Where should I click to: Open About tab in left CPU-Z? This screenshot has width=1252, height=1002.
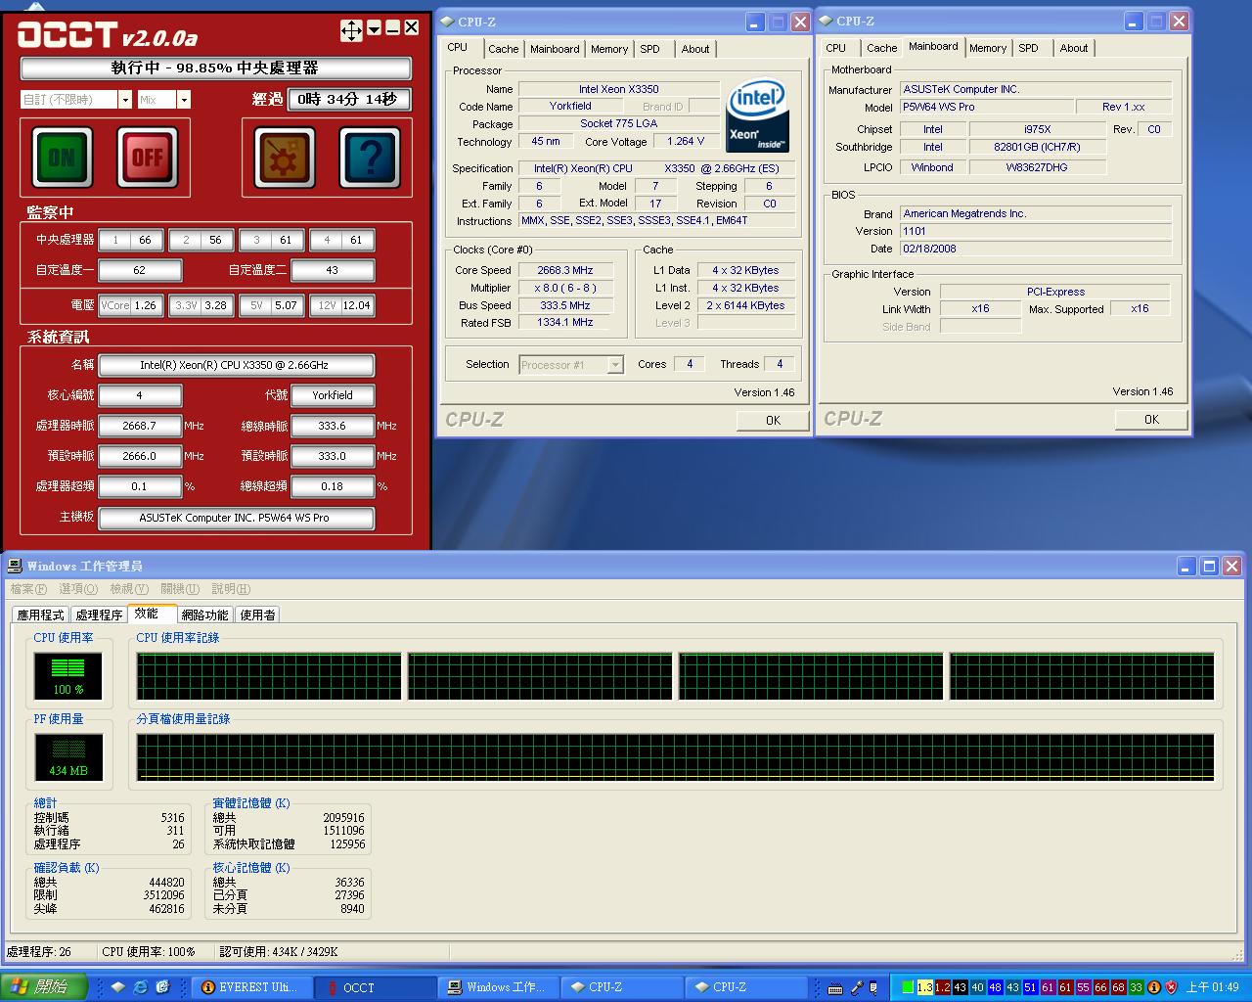coord(695,49)
